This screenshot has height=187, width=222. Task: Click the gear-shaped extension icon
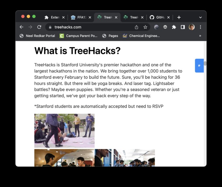165,27
